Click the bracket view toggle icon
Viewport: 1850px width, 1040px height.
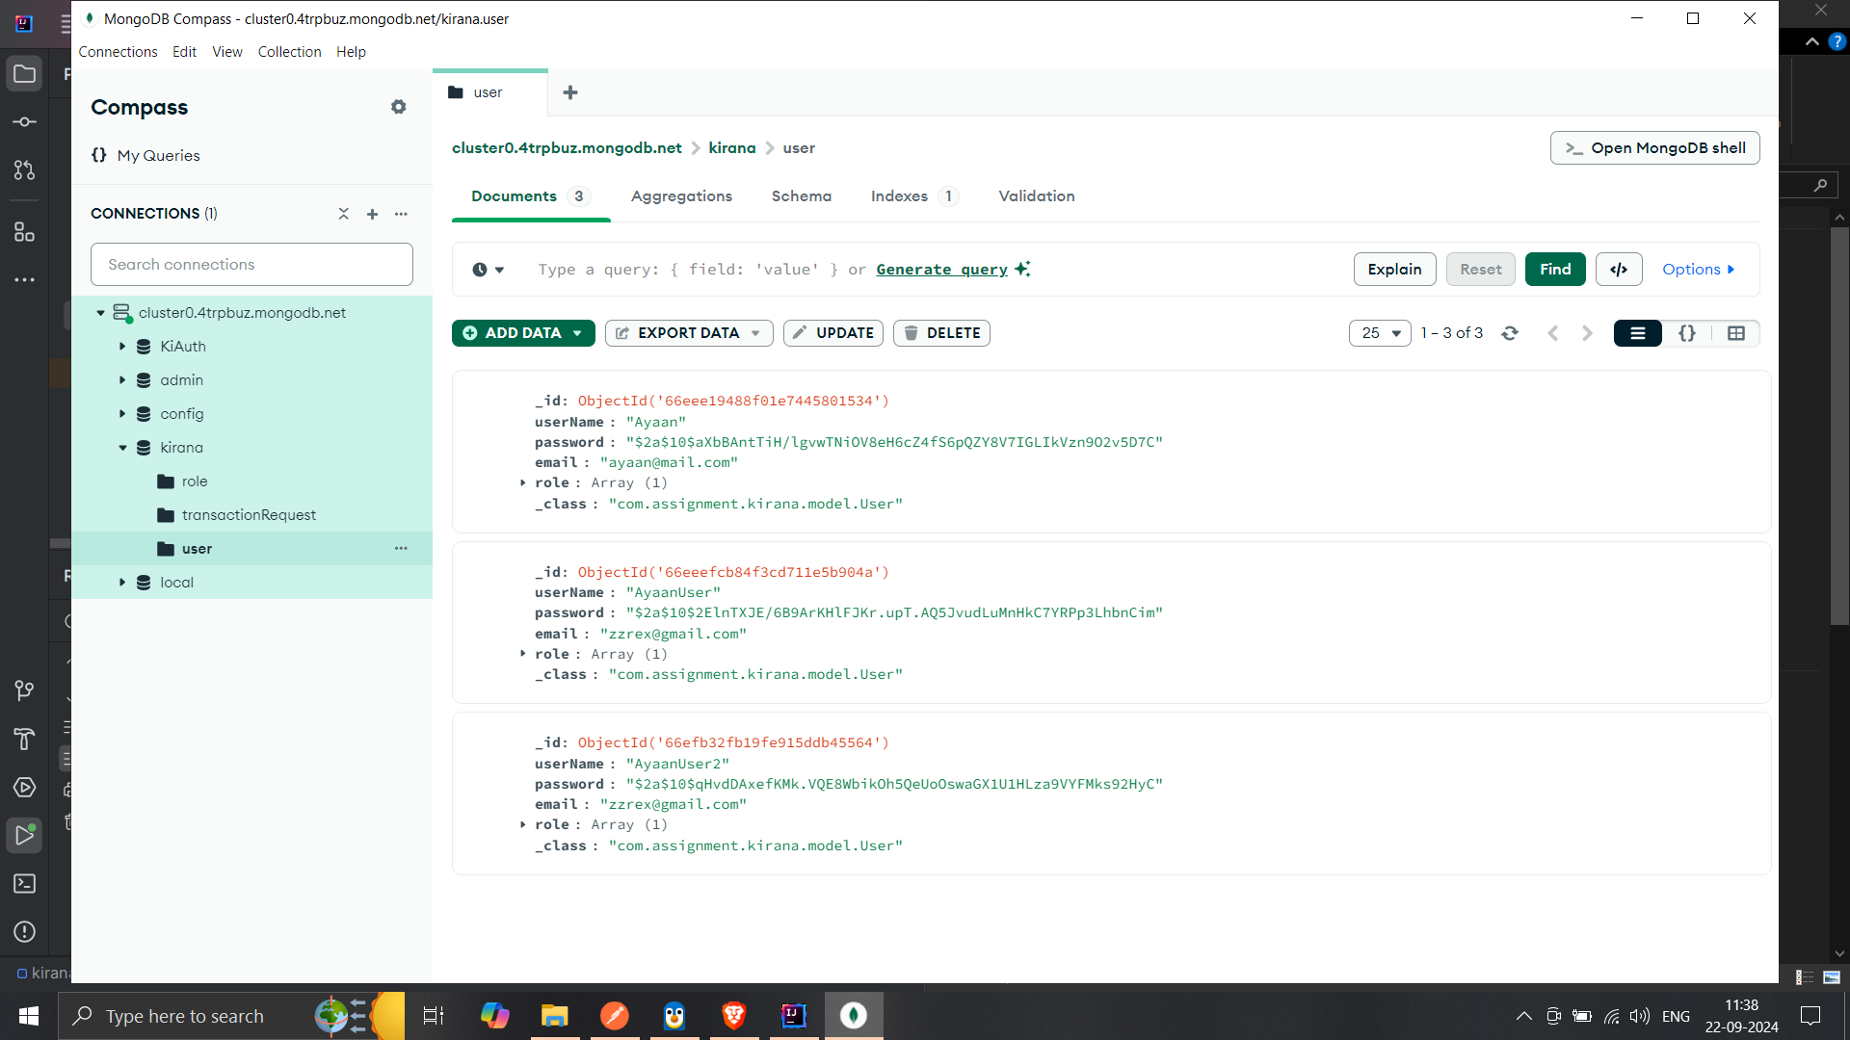pyautogui.click(x=1687, y=332)
